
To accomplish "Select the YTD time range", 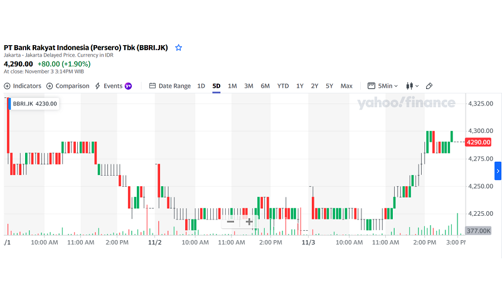I will [x=283, y=86].
